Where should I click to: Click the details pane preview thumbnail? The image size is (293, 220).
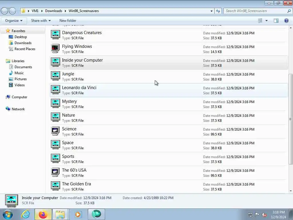click(x=11, y=201)
